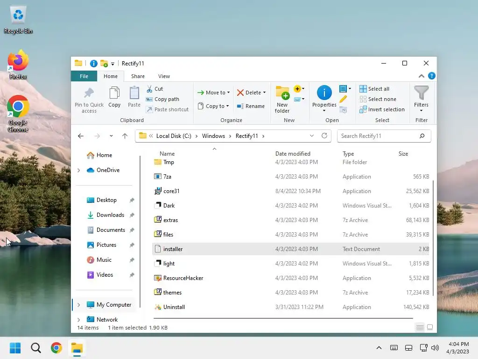Expand the address bar history dropdown
478x359 pixels.
(x=311, y=136)
